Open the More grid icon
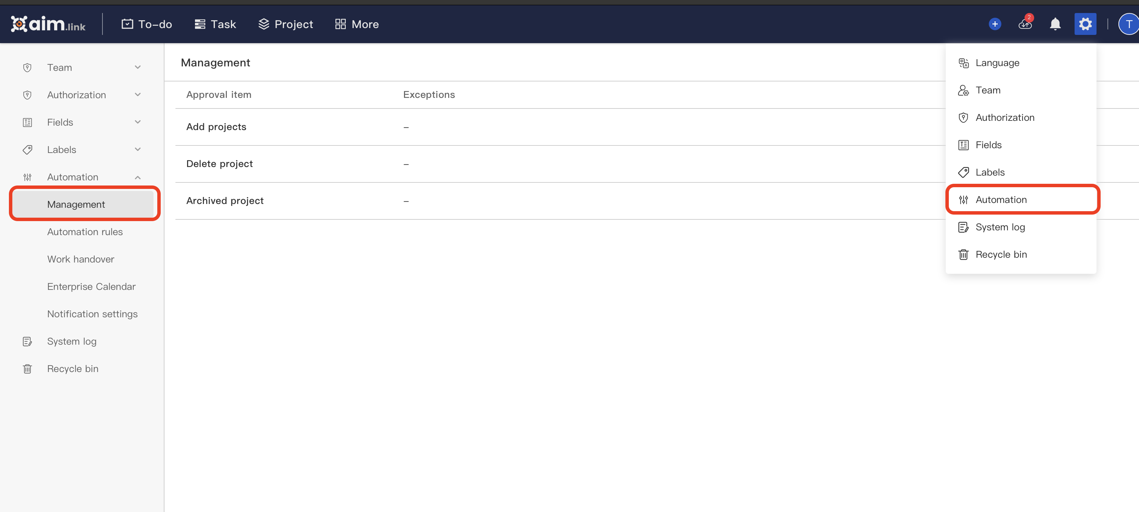Viewport: 1139px width, 512px height. (x=340, y=24)
